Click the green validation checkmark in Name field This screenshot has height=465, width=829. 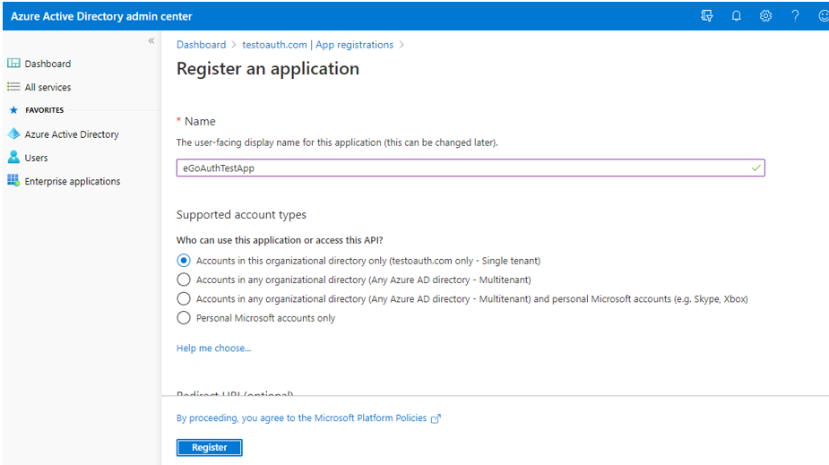coord(756,168)
